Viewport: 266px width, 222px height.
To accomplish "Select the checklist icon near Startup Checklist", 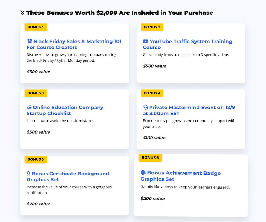I will coord(30,107).
